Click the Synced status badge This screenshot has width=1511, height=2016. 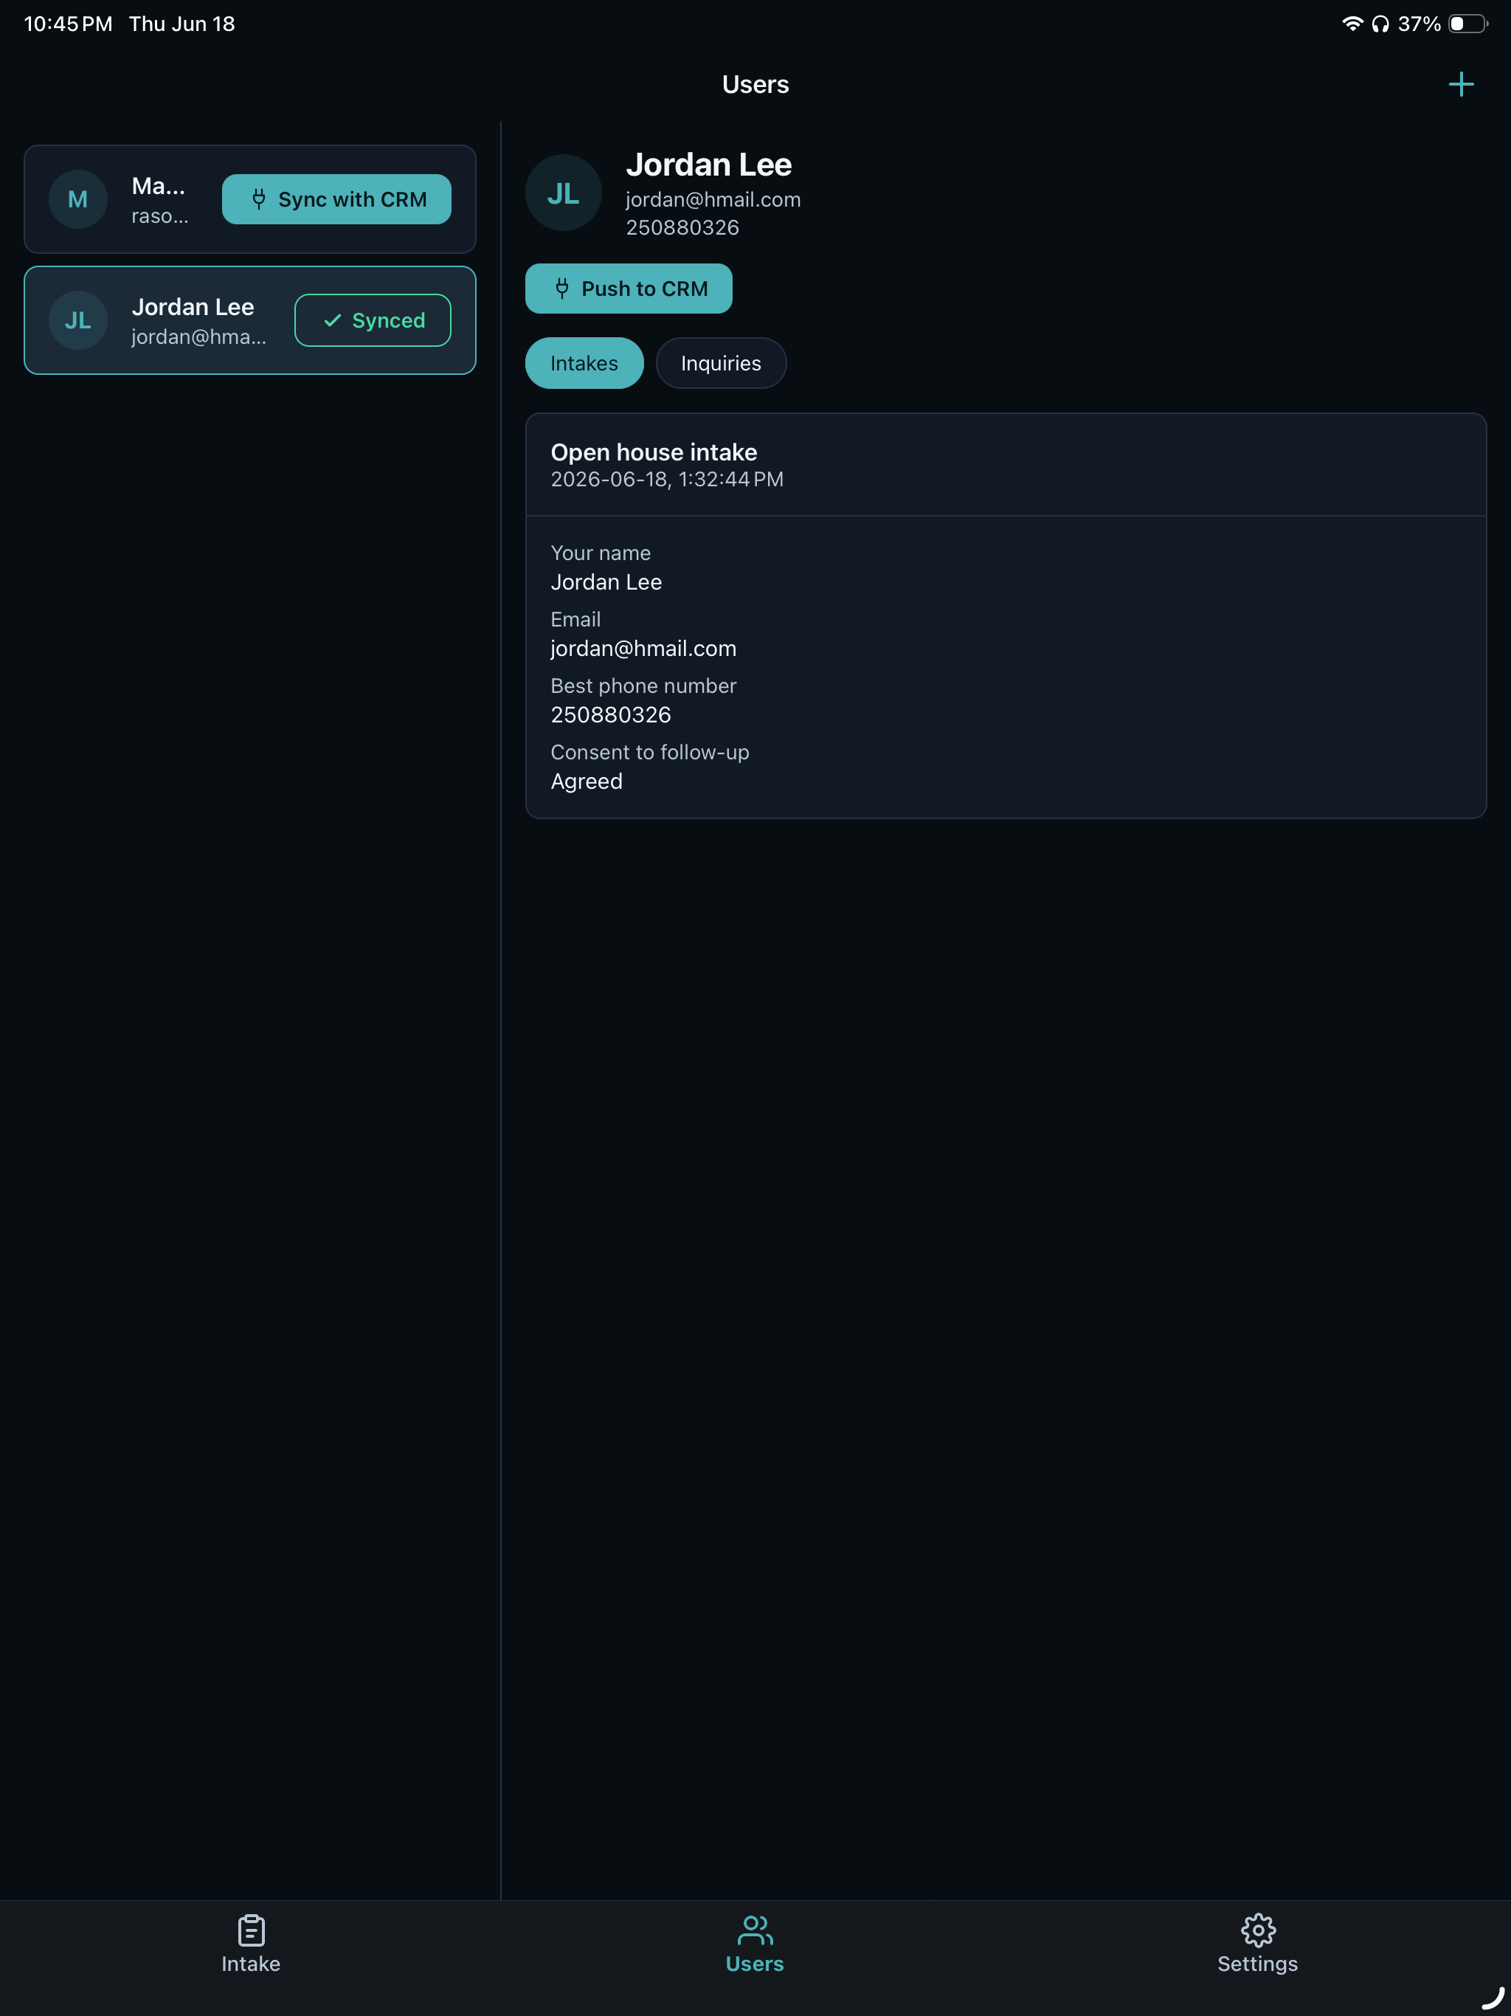point(373,320)
